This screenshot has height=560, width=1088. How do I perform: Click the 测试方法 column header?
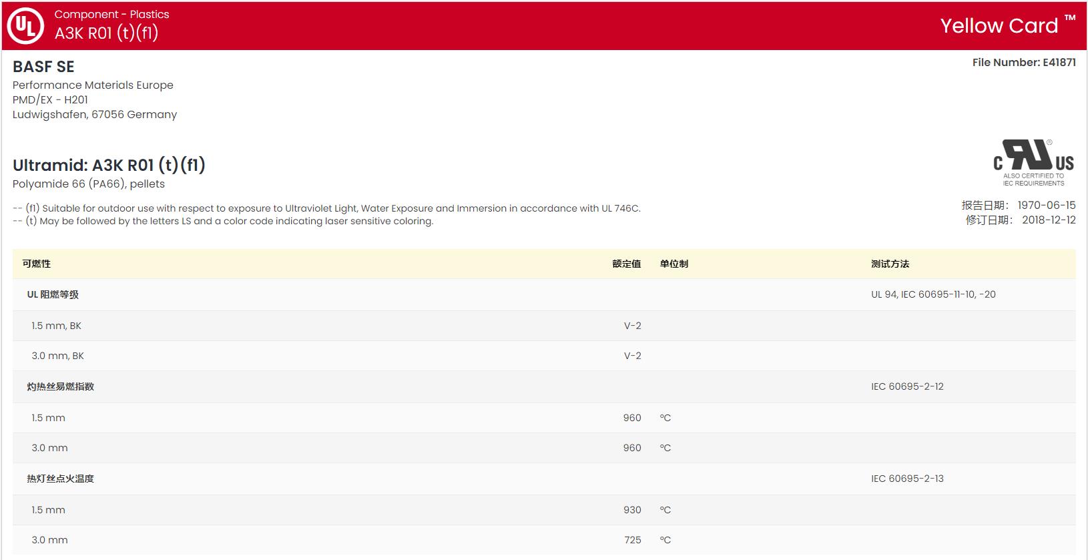[890, 264]
